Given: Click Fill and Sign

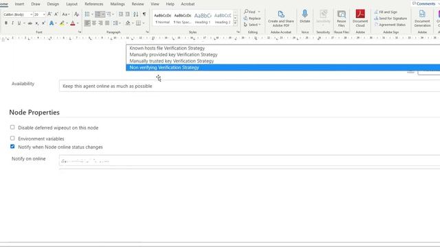Looking at the screenshot, I should click(386, 12).
